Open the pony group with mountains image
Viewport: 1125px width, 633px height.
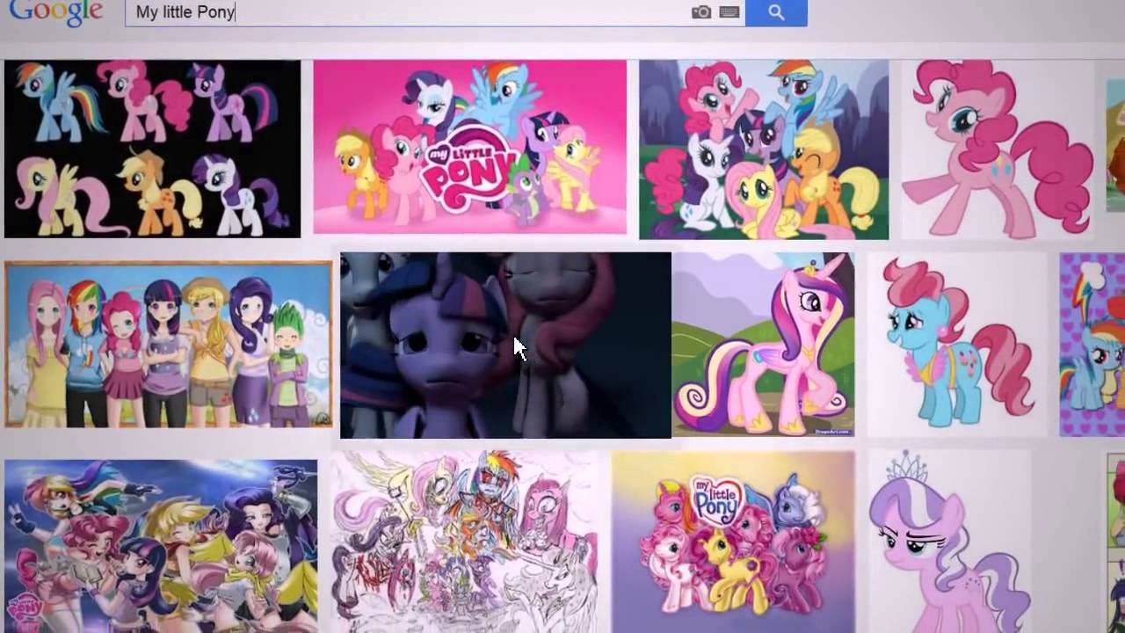click(x=763, y=149)
